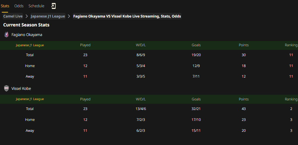Open Japanese J1 League breadcrumb link
This screenshot has height=145, width=298.
click(x=48, y=17)
